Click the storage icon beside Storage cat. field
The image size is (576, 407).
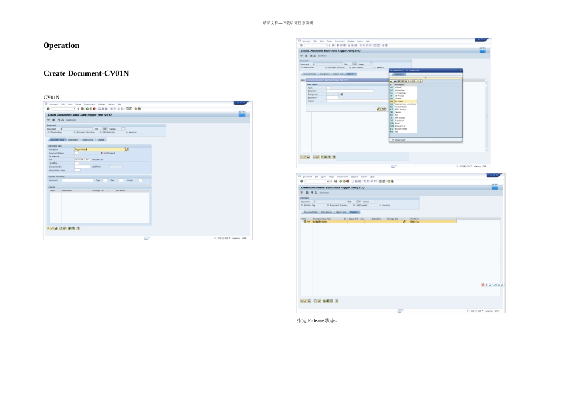341,94
